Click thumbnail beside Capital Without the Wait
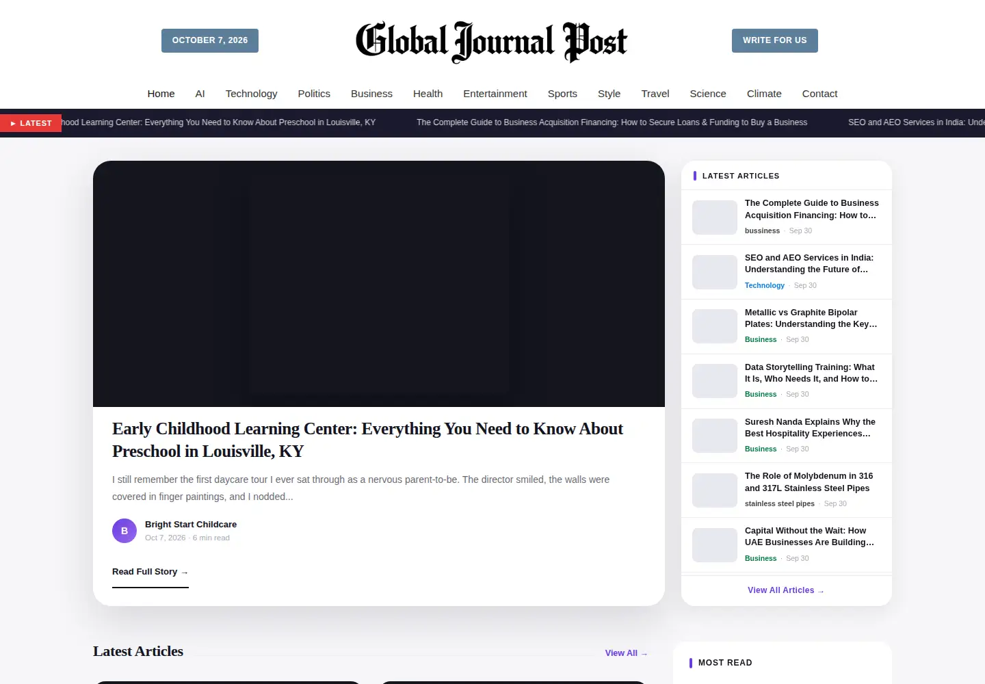This screenshot has height=684, width=985. point(715,545)
